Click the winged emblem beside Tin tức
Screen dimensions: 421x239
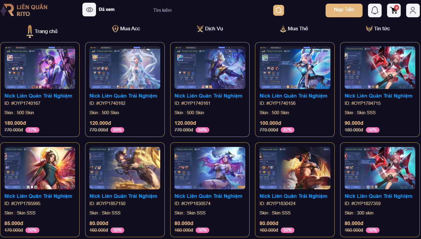point(369,29)
